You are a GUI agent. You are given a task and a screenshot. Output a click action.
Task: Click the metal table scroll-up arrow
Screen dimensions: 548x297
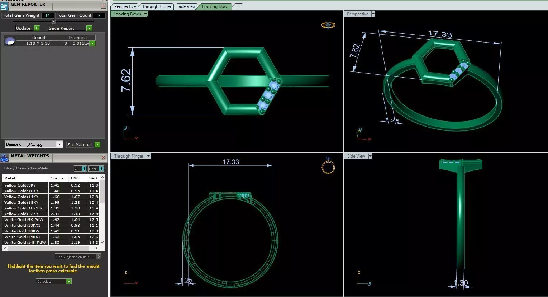(103, 177)
